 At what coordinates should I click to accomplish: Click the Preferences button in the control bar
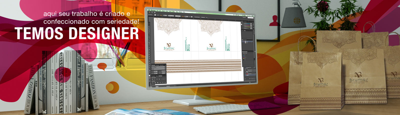[x=203, y=17]
